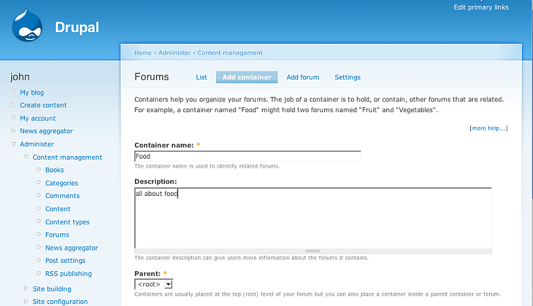Image resolution: width=533 pixels, height=306 pixels.
Task: Grab the Description textarea resize handle
Action: (x=312, y=251)
